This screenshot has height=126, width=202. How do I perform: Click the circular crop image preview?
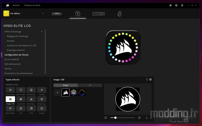pyautogui.click(x=128, y=99)
